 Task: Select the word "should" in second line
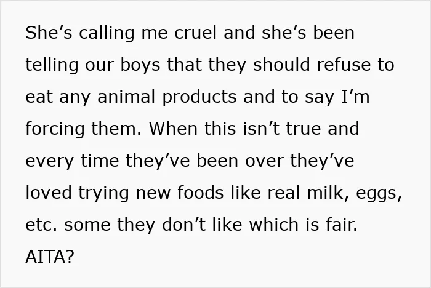click(282, 65)
